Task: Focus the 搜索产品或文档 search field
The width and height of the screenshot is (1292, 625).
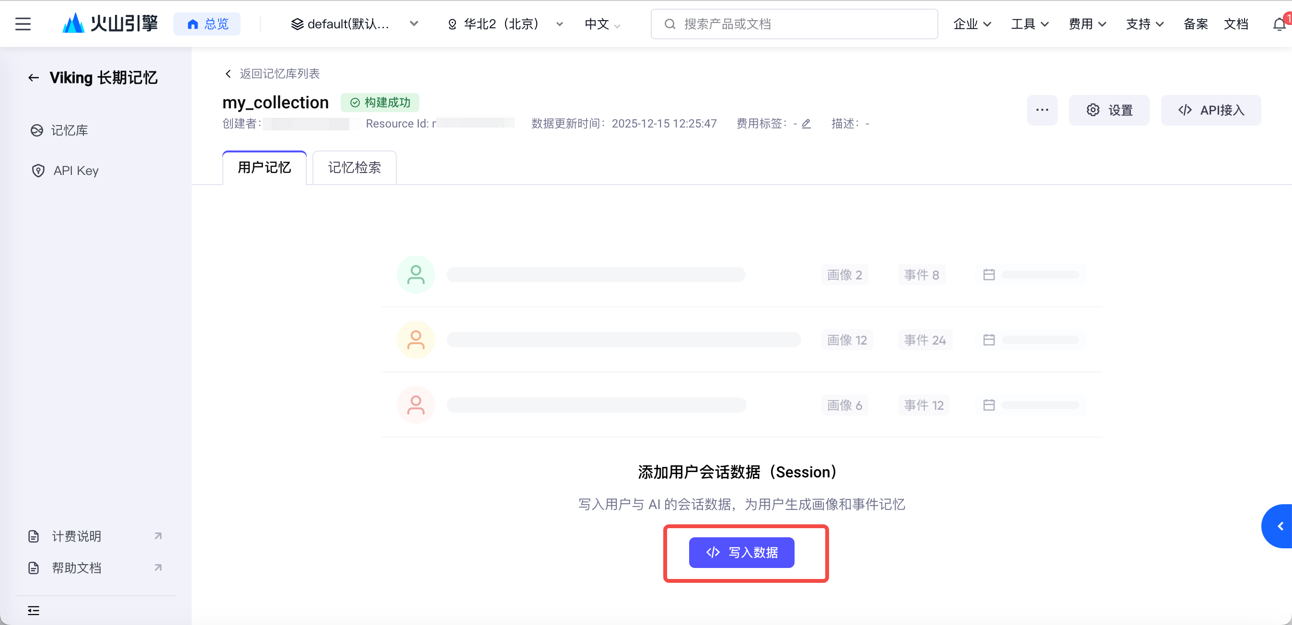Action: pyautogui.click(x=794, y=23)
